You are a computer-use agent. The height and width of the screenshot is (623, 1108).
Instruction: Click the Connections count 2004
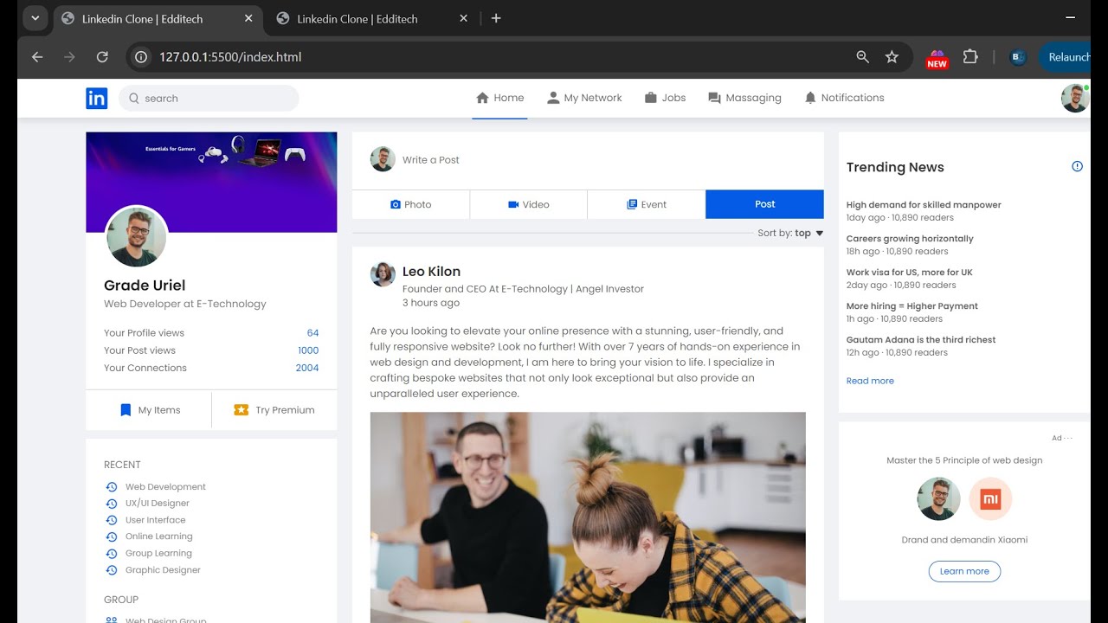pyautogui.click(x=307, y=368)
